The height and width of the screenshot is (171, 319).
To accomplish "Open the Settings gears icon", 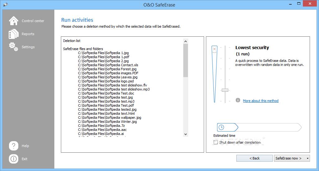I will pos(13,47).
